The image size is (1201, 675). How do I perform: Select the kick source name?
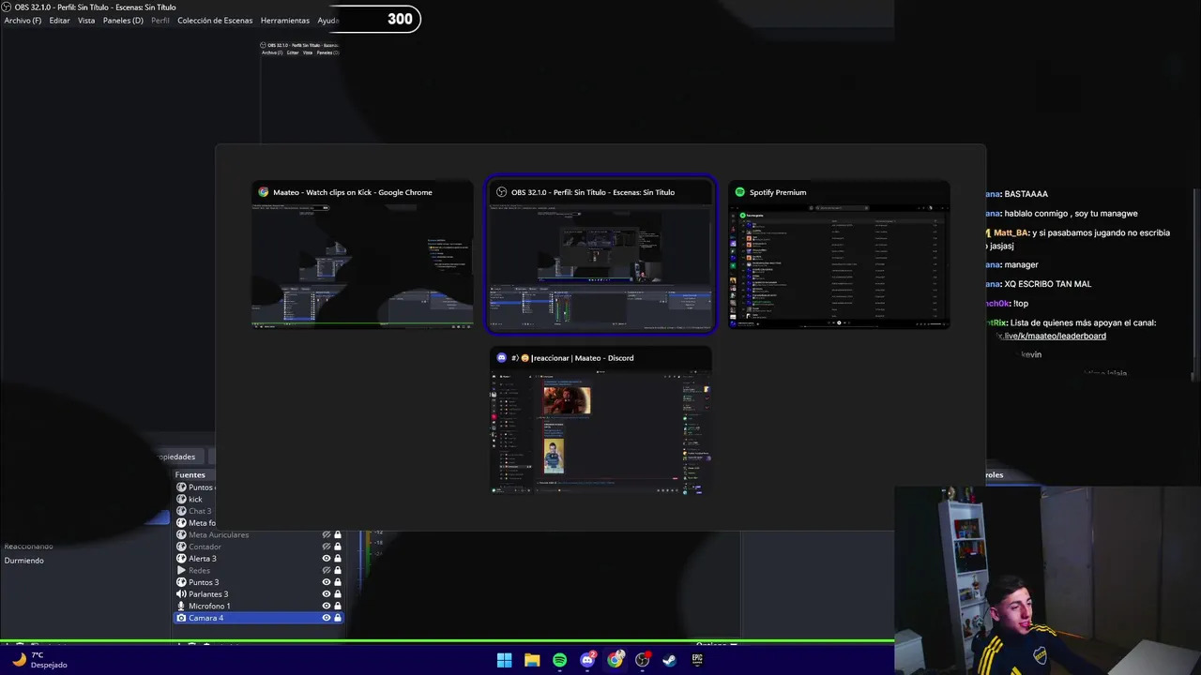(x=195, y=499)
